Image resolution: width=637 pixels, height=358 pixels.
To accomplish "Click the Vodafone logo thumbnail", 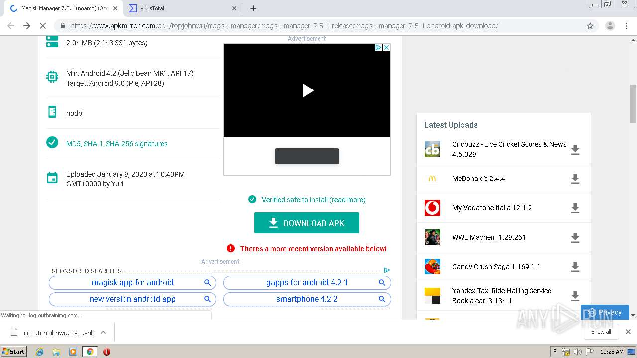I will (432, 208).
